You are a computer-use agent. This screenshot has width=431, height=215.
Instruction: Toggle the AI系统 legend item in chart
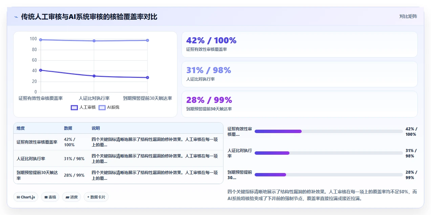(109, 107)
